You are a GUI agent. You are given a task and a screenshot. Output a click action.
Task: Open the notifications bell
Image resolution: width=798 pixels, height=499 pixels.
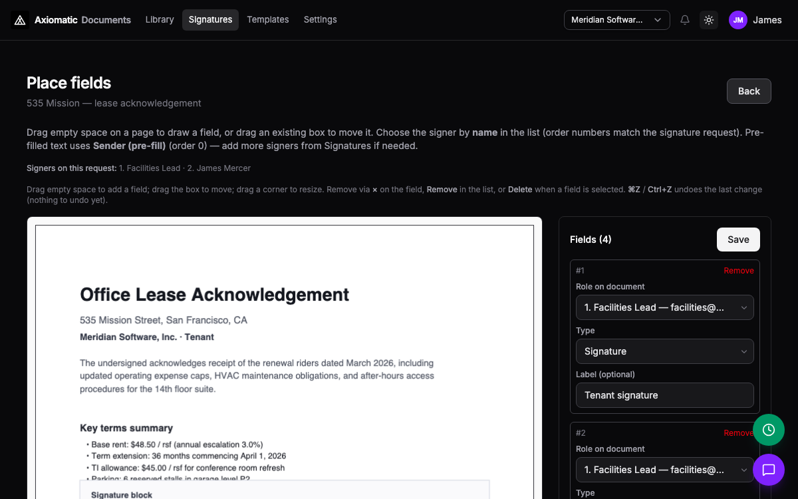685,20
